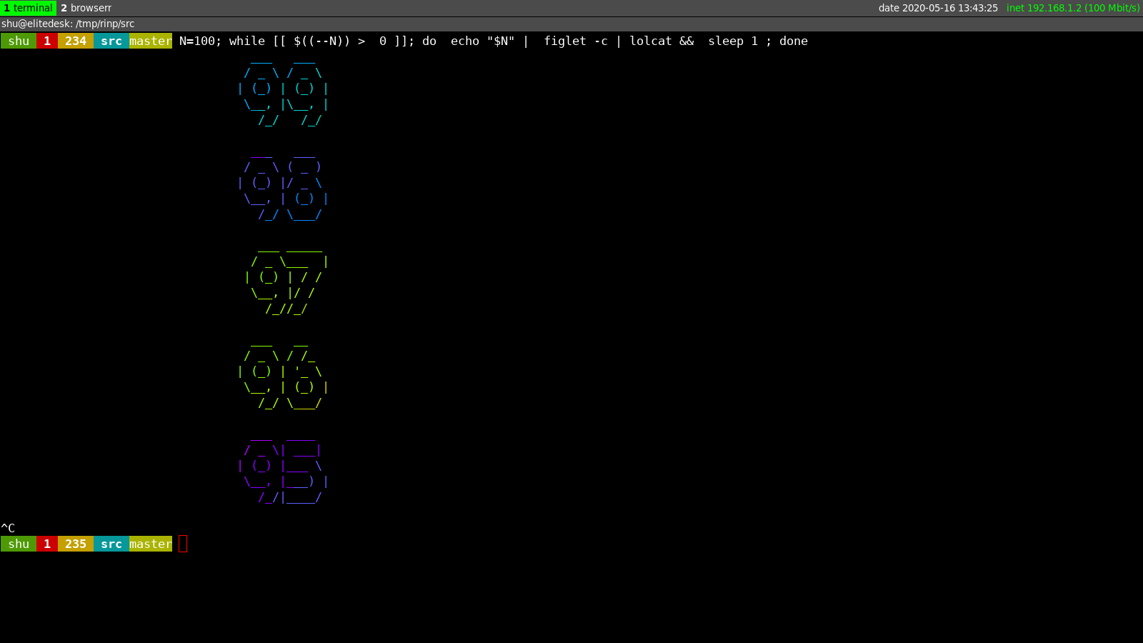Click the red block cursor at the prompt
The image size is (1143, 643).
coord(183,544)
